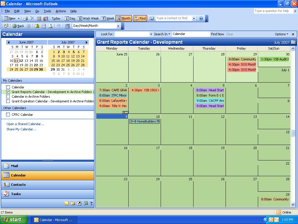Open the Actions menu

[x=61, y=11]
